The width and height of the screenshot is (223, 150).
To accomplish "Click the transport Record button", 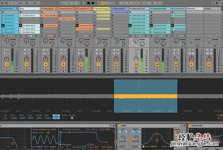I will click(x=93, y=3).
